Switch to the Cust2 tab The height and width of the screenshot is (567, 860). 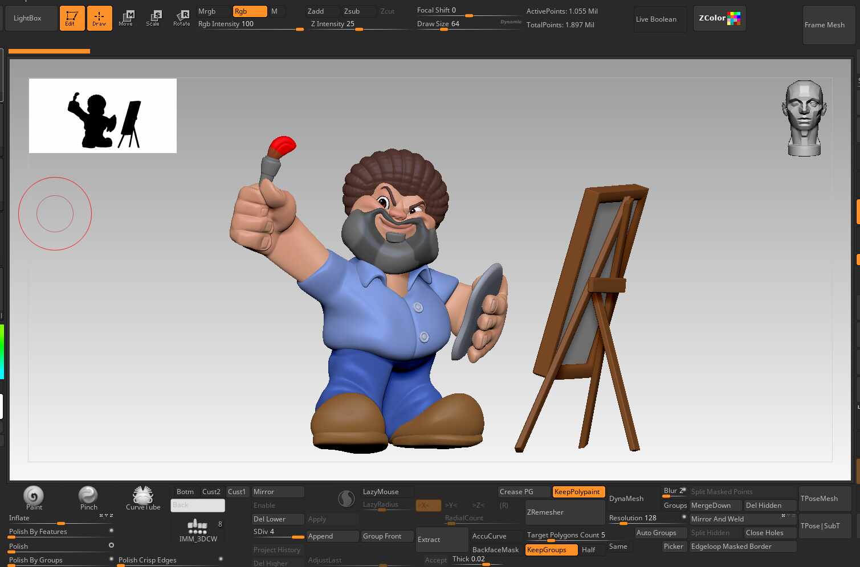(x=211, y=492)
